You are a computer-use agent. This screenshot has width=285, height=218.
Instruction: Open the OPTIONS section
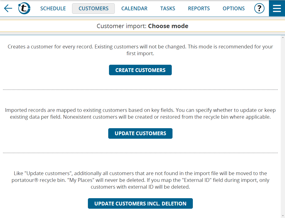tap(234, 8)
